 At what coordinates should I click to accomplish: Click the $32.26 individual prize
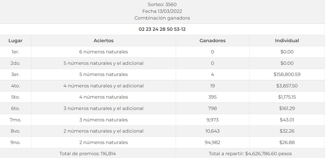[287, 131]
